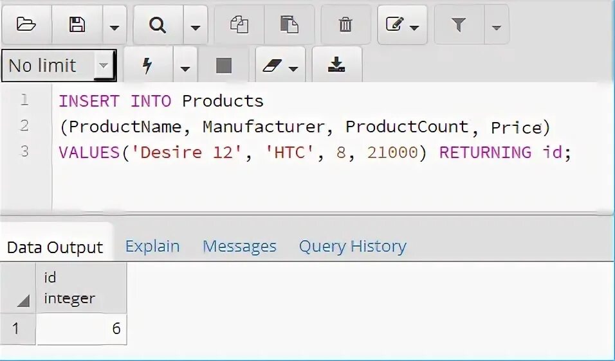Paste using the clipboard paste icon
The height and width of the screenshot is (361, 615).
pyautogui.click(x=289, y=24)
